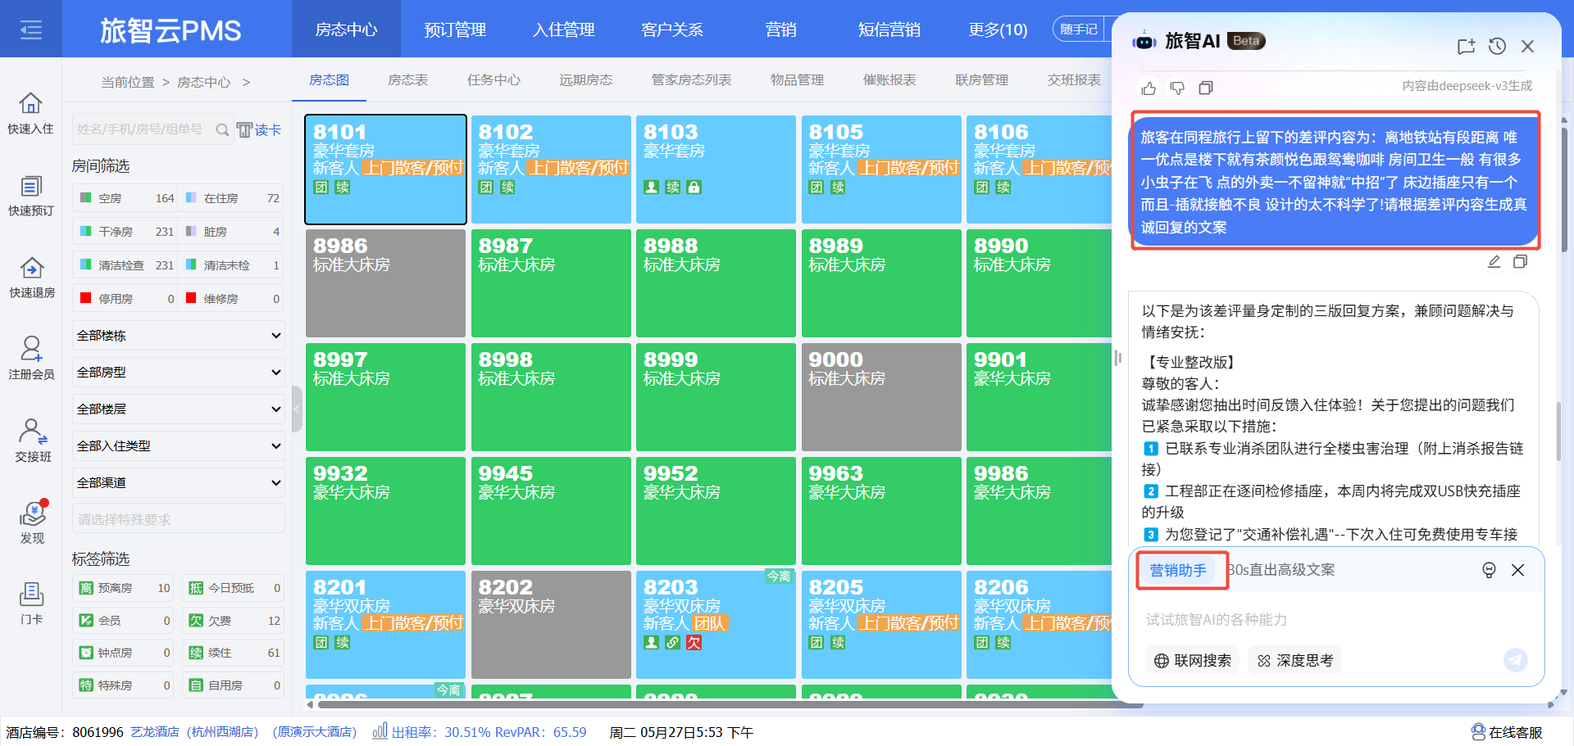Dismiss the 营销助手 assistant mode with X

(1518, 570)
